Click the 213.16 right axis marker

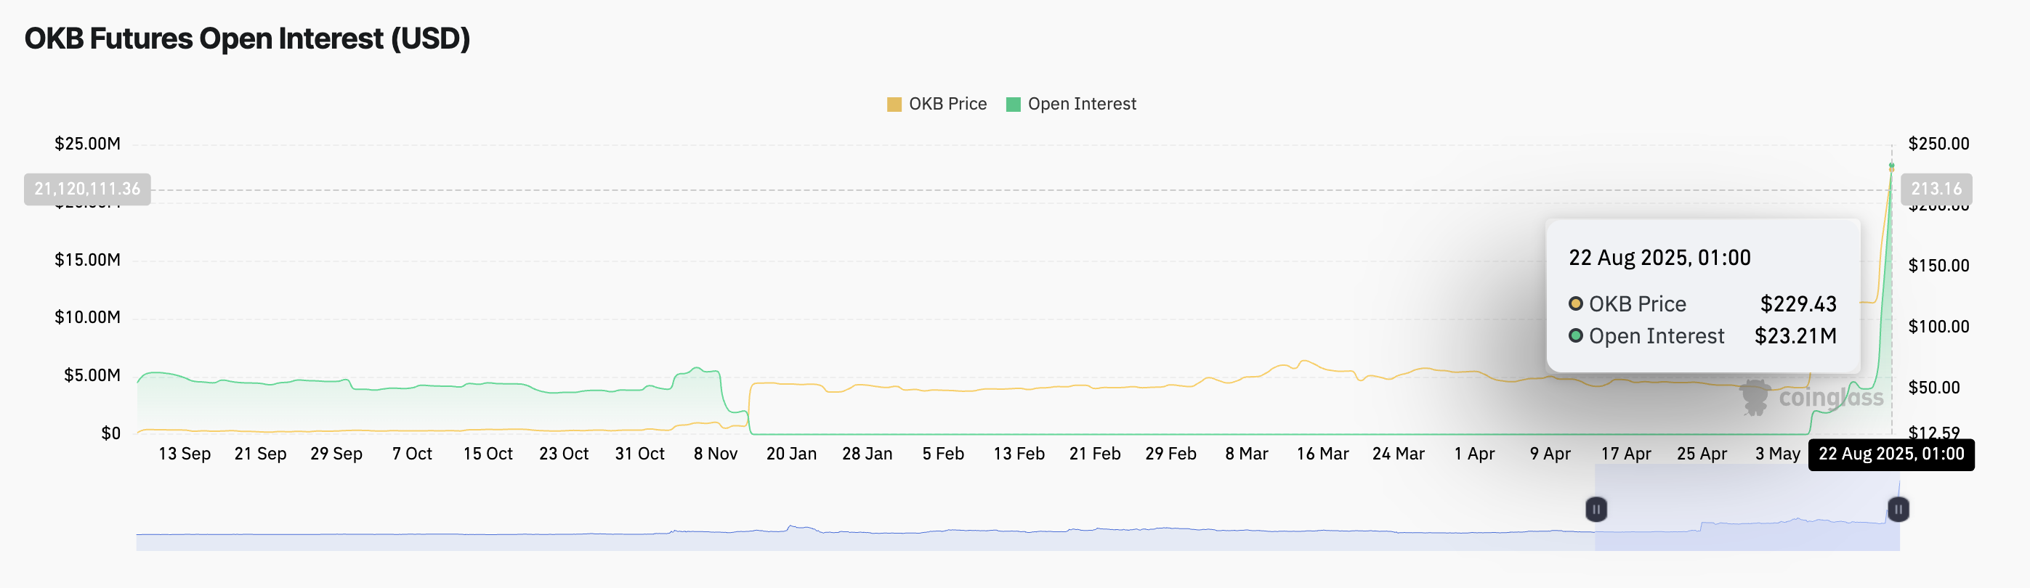point(1936,189)
